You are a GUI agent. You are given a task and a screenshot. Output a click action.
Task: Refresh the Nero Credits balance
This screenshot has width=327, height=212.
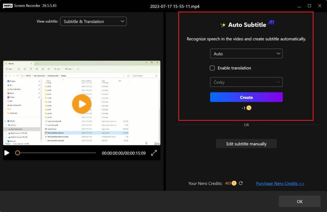point(241,183)
